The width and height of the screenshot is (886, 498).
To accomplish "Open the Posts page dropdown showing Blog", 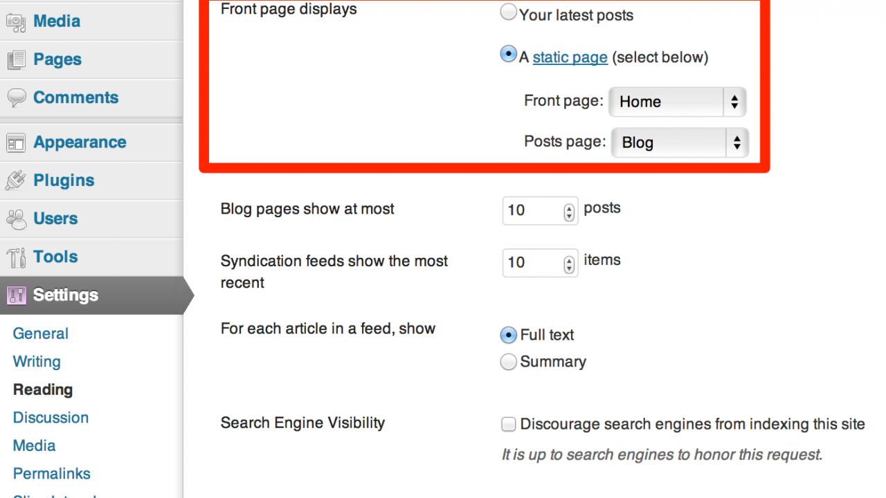I will tap(679, 143).
